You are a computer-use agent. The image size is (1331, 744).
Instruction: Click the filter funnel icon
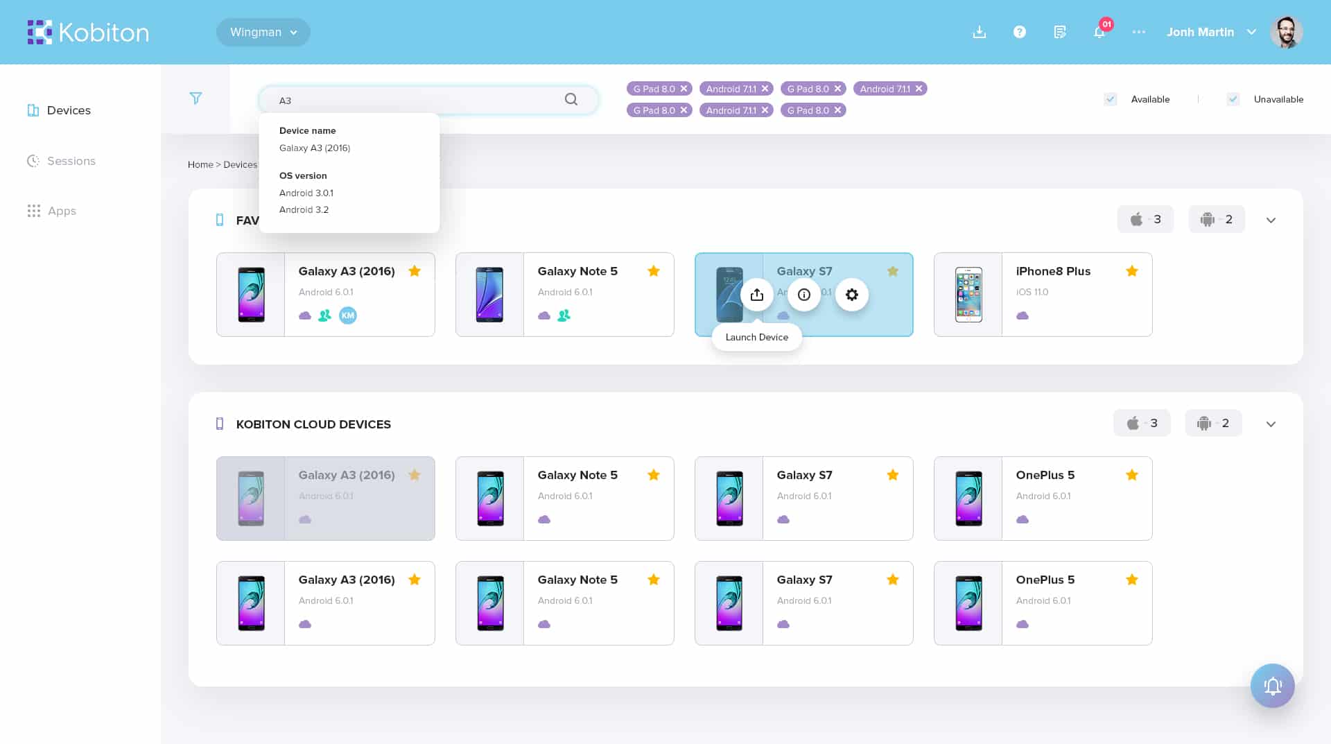(195, 98)
